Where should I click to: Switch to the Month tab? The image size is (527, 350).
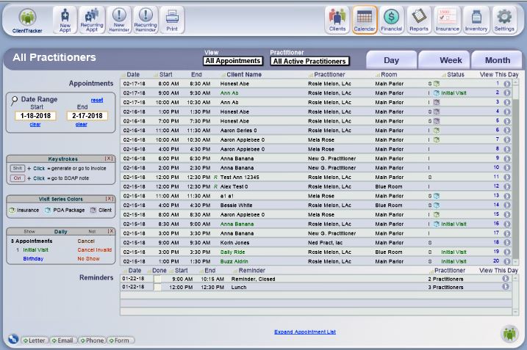tap(498, 60)
